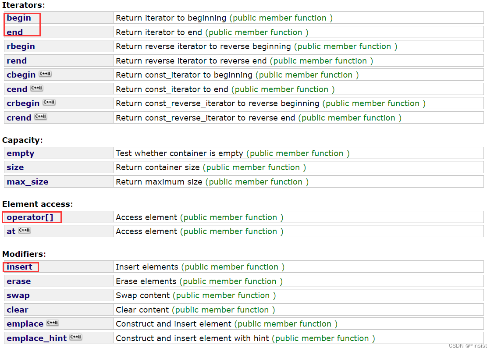Click the C++11 badge beside crend
494x352 pixels.
pos(41,116)
